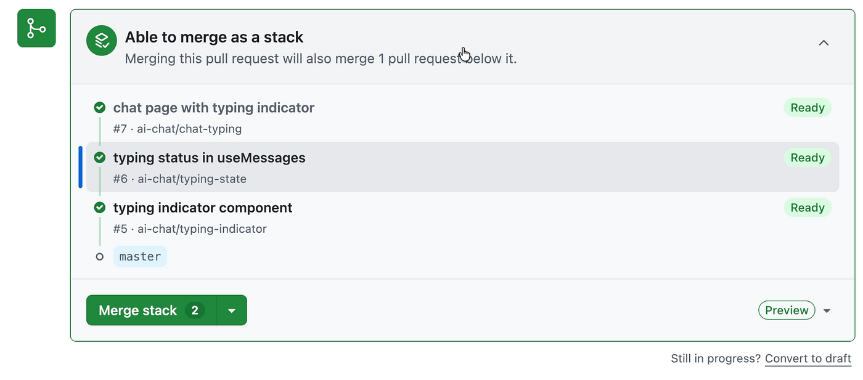The height and width of the screenshot is (380, 863).
Task: Click Ready status on typing-indicator PR
Action: [x=808, y=208]
